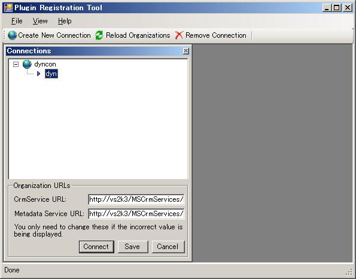Click the Save button
356x279 pixels.
(x=133, y=247)
